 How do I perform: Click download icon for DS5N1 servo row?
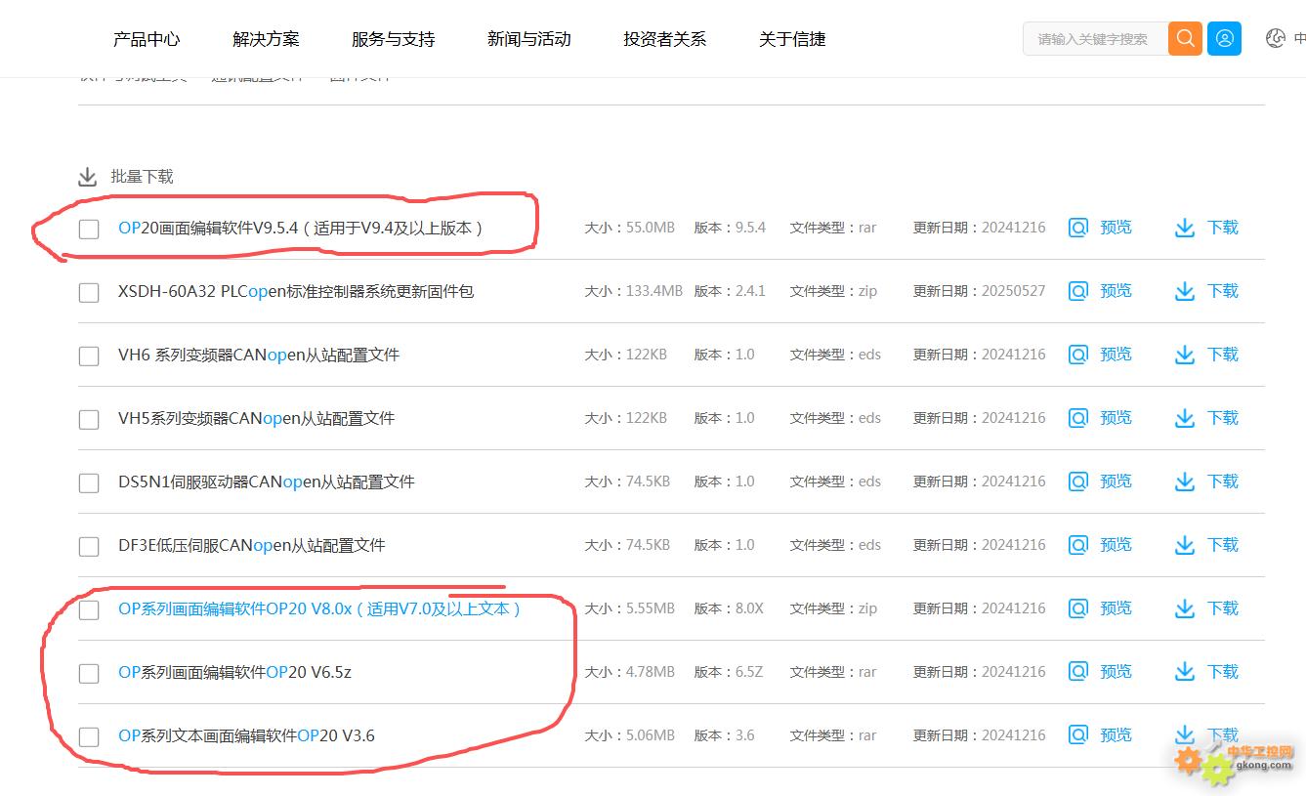[1185, 482]
